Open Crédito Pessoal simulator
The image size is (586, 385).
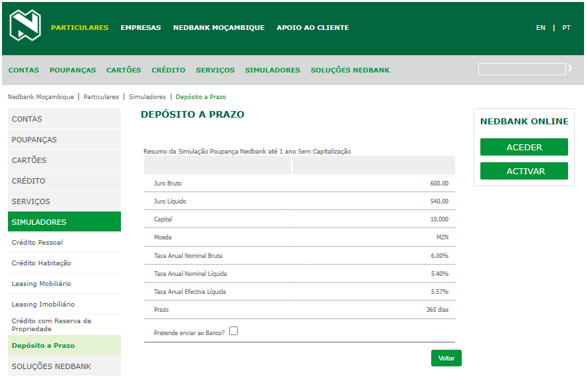point(64,242)
